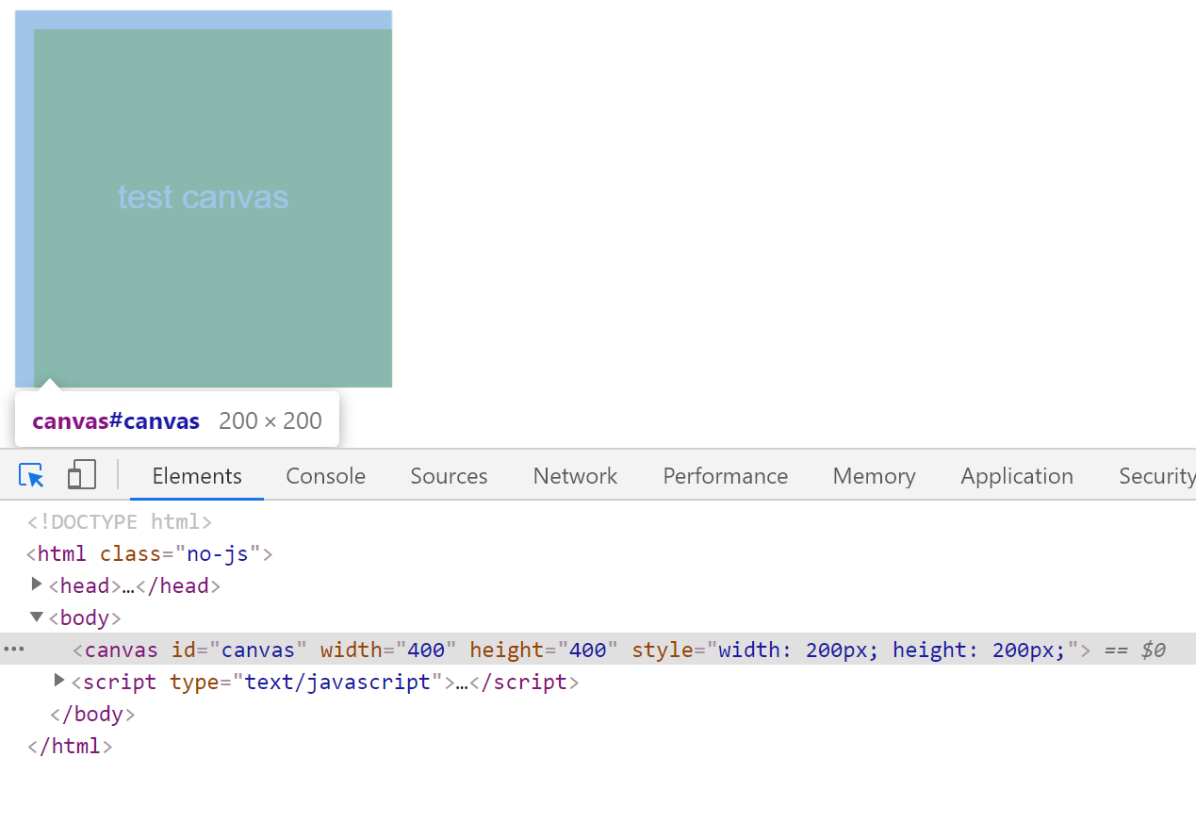Switch to the Console tab
Image resolution: width=1196 pixels, height=823 pixels.
[325, 476]
